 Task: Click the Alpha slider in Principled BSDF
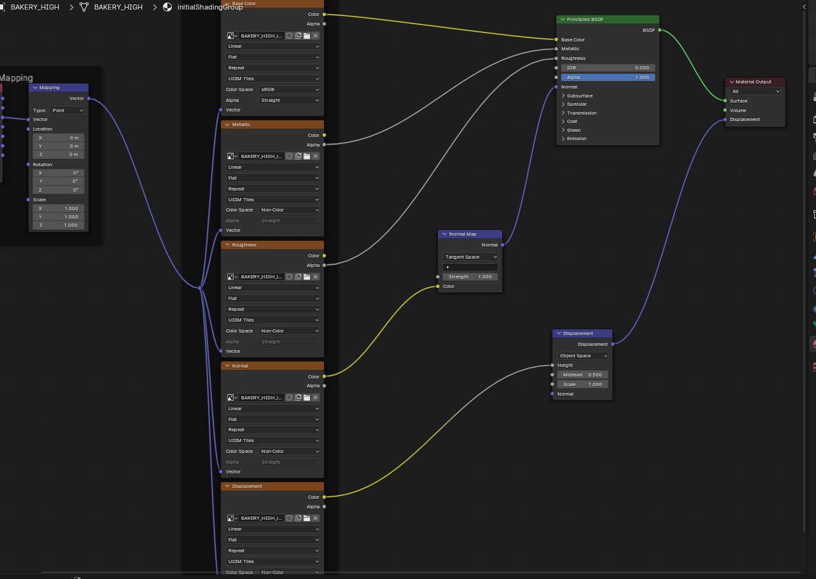pos(608,77)
